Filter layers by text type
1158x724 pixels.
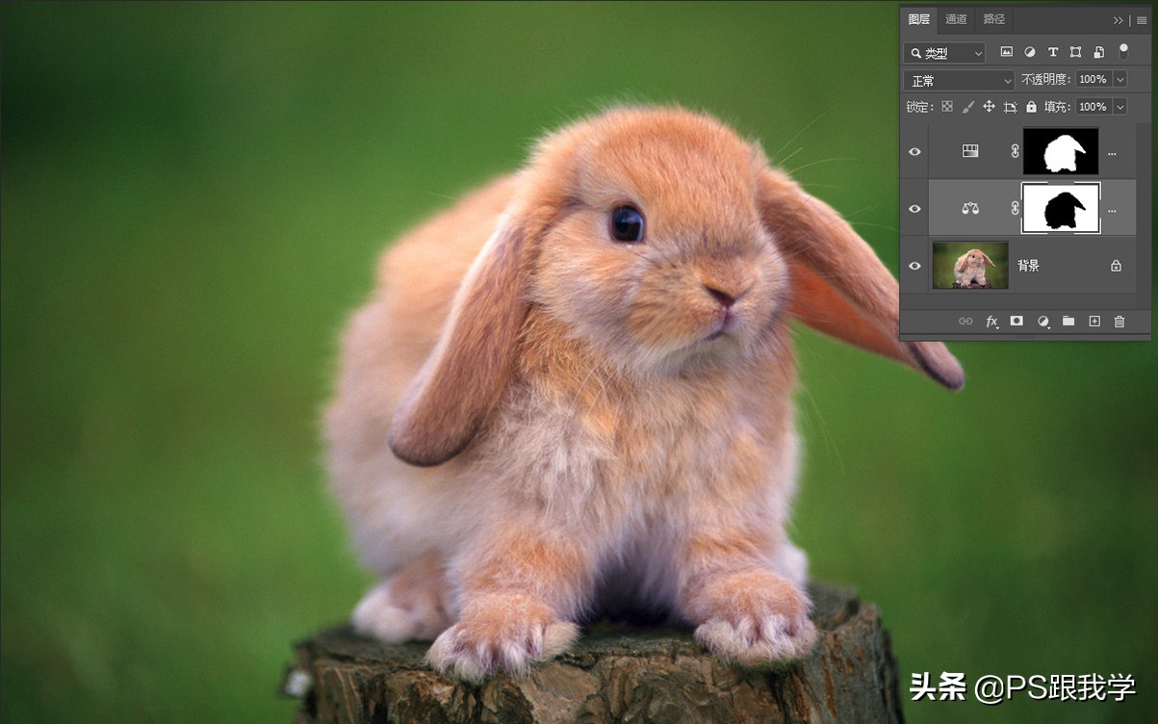pos(1053,52)
